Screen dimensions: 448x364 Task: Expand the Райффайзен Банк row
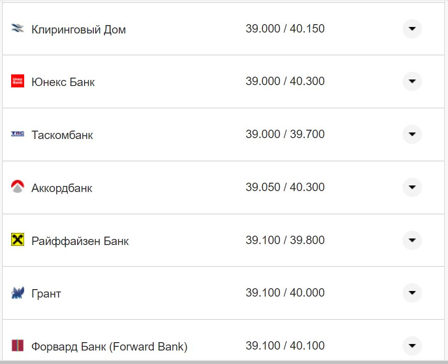(412, 240)
